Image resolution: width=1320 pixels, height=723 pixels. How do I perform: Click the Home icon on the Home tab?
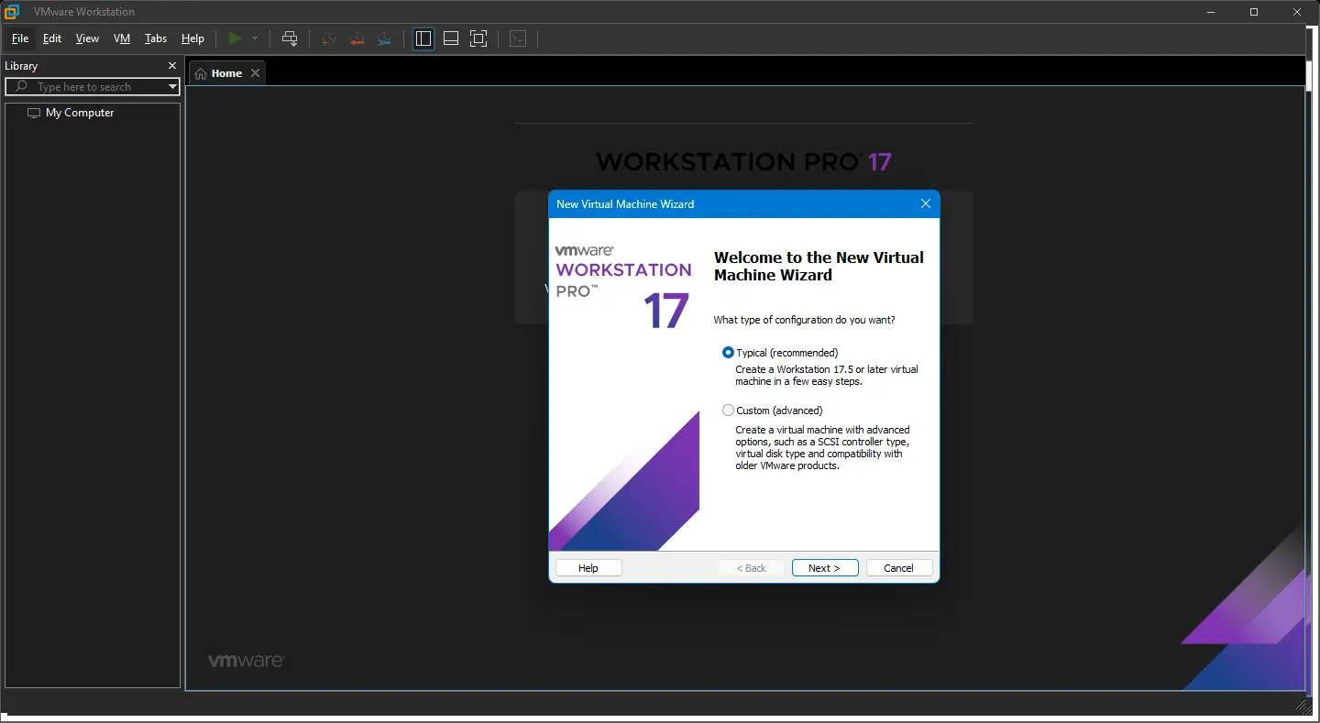click(200, 72)
